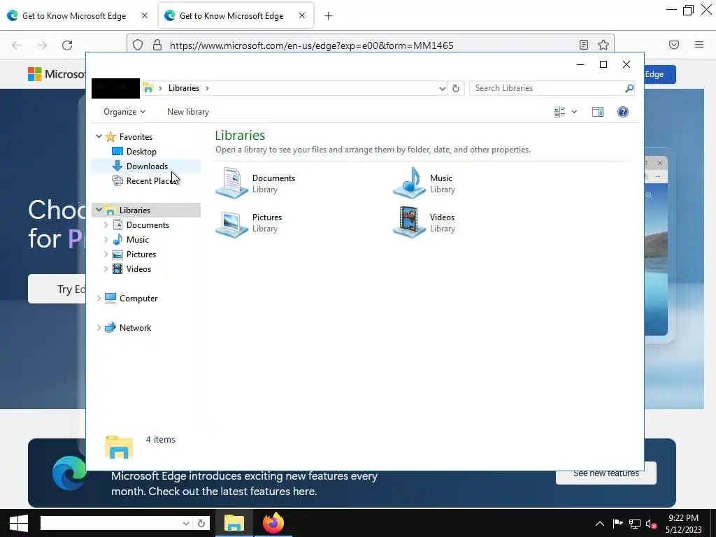
Task: Select Network in navigation pane
Action: pos(135,327)
